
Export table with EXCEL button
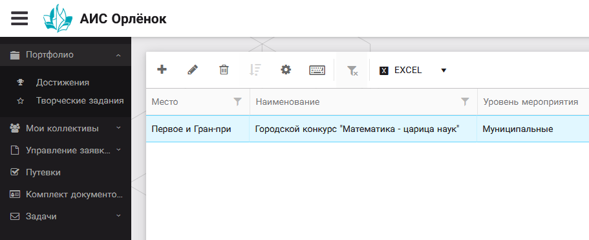point(400,71)
